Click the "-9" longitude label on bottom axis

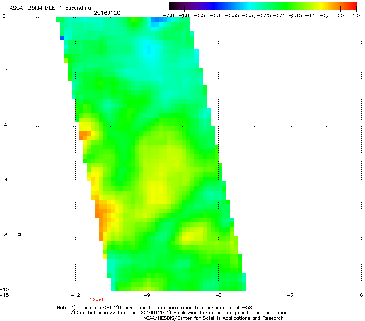click(146, 295)
